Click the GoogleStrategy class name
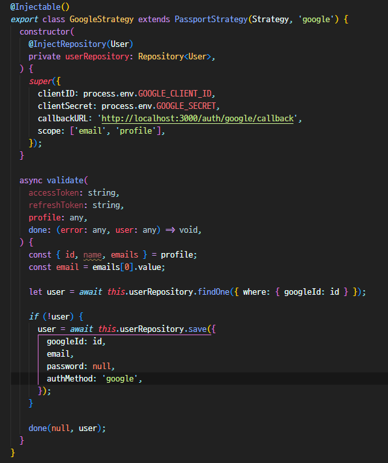 click(x=101, y=20)
